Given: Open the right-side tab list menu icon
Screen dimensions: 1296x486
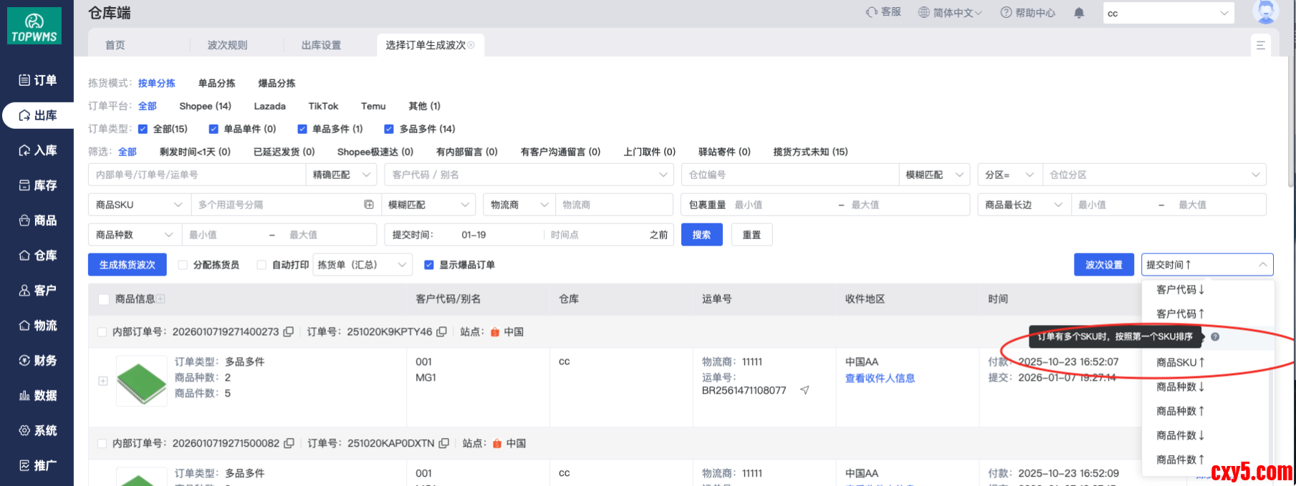Looking at the screenshot, I should [1260, 45].
